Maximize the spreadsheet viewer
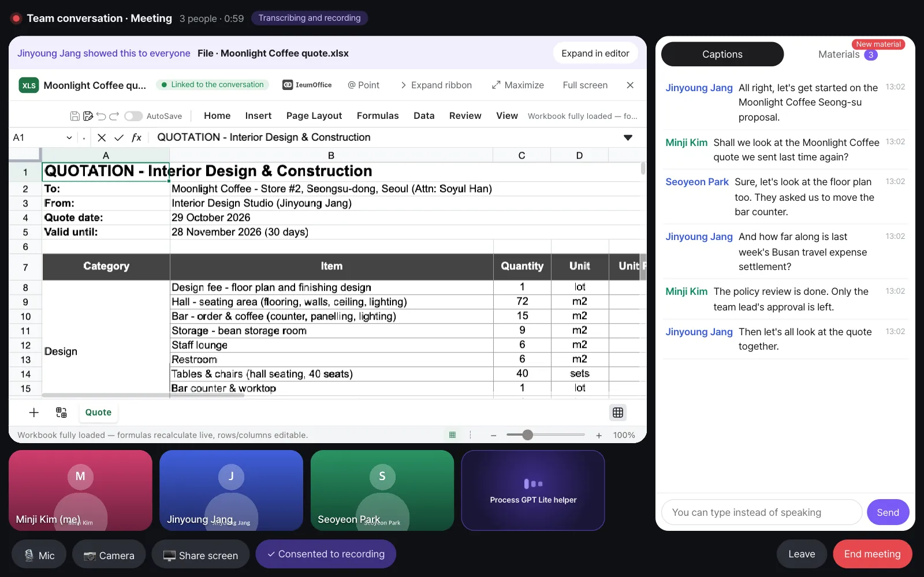924x577 pixels. coord(517,85)
